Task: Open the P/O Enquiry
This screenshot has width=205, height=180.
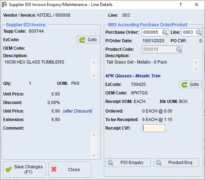Action: click(128, 163)
